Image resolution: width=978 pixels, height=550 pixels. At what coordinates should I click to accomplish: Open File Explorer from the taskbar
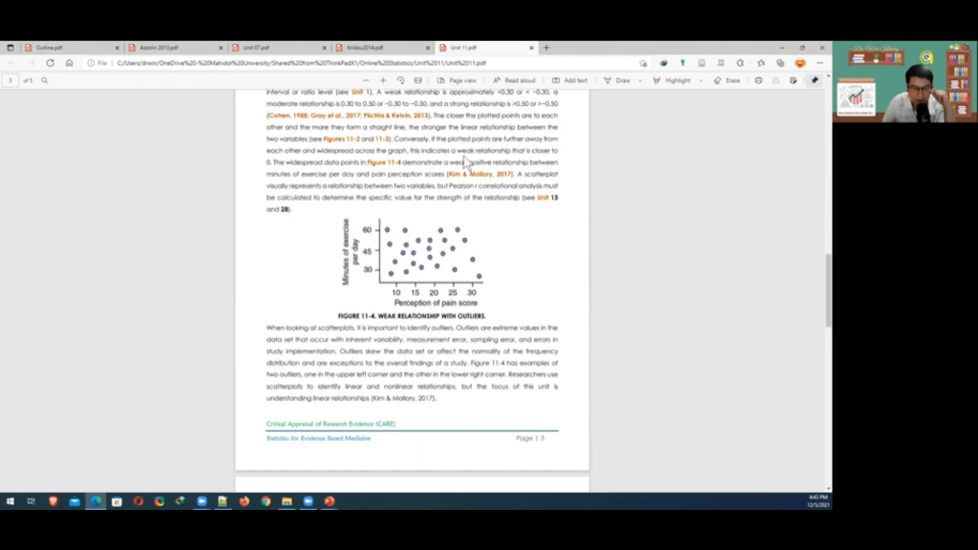[287, 501]
